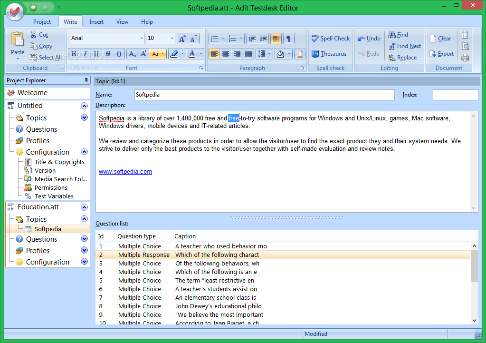Increase paragraph indent
This screenshot has height=343, width=486.
(x=264, y=39)
